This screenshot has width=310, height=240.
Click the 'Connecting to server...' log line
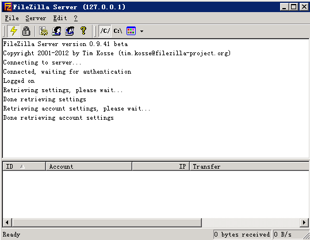point(42,62)
